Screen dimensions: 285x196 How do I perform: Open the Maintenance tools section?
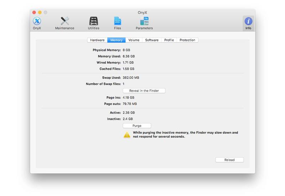[64, 23]
